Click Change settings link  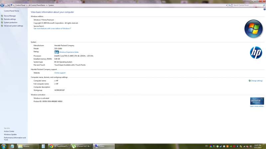[x=256, y=81]
